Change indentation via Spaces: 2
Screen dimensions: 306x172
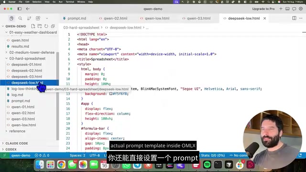pos(77,155)
